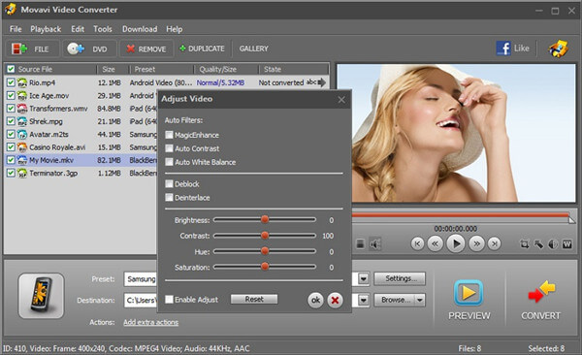Click the video seek bar under preview

pyautogui.click(x=461, y=215)
